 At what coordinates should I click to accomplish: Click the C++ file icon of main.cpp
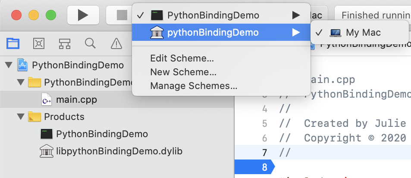click(47, 100)
